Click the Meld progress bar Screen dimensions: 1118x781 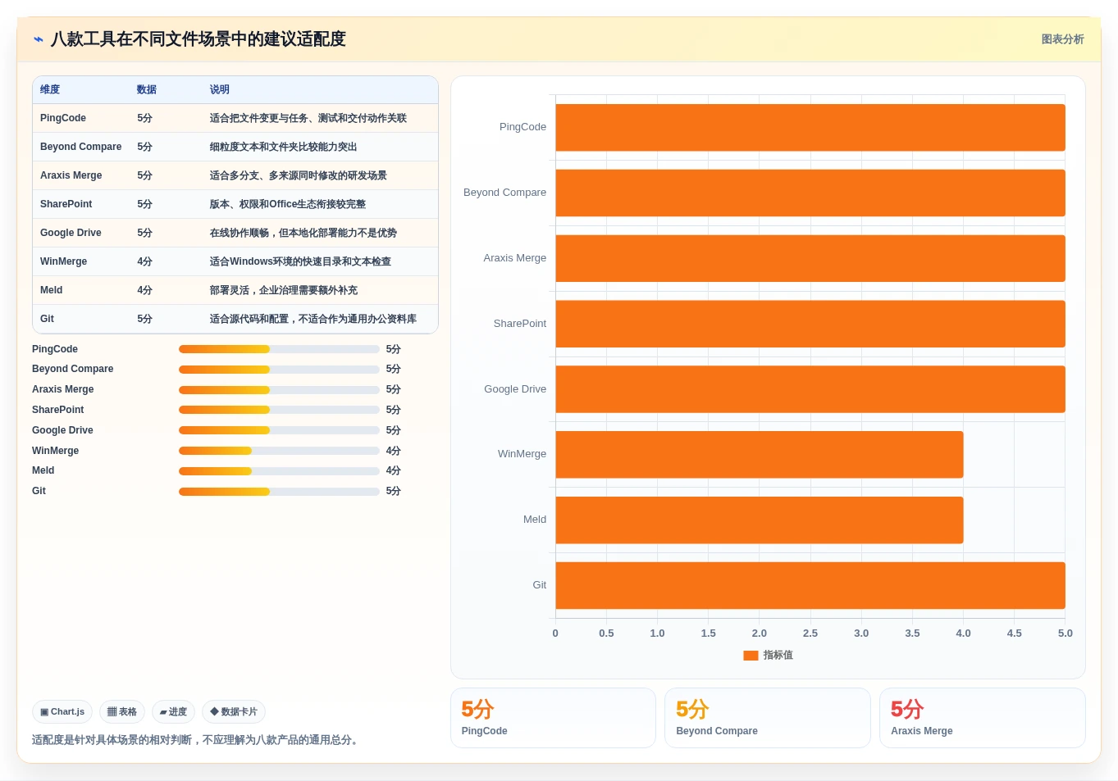tap(279, 471)
